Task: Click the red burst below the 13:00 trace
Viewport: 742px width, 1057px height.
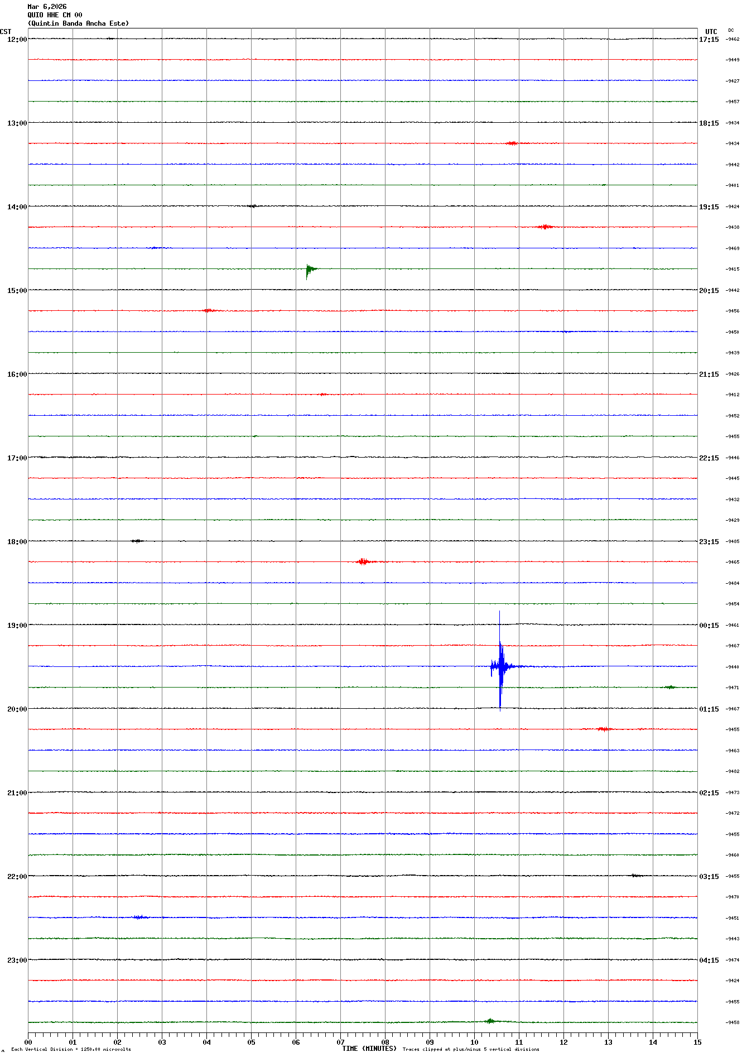Action: tap(512, 143)
